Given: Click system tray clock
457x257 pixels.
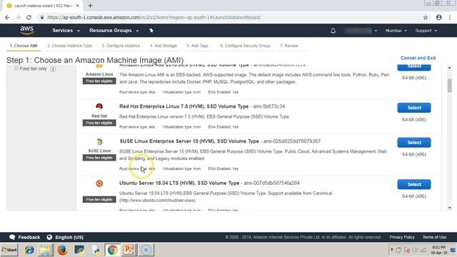Looking at the screenshot, I should point(439,250).
